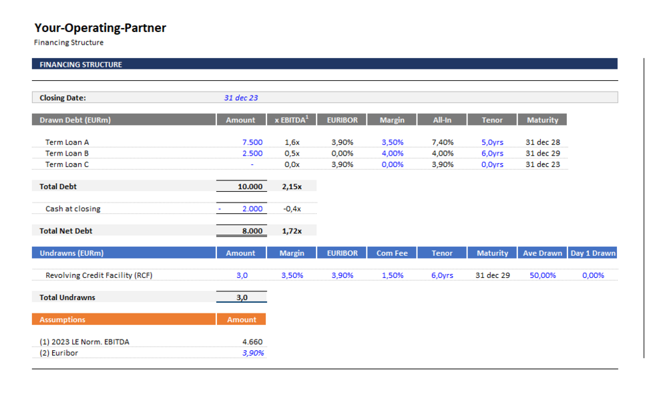Click the FINANCING STRUCTURE header bar
Viewport: 671px width, 411px height.
click(324, 65)
